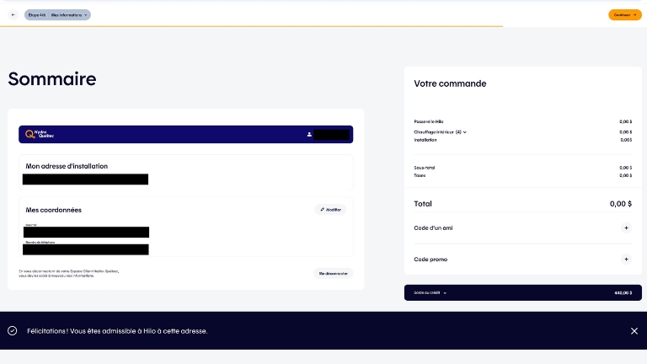Go back using the left arrow icon
The height and width of the screenshot is (364, 647).
(13, 15)
